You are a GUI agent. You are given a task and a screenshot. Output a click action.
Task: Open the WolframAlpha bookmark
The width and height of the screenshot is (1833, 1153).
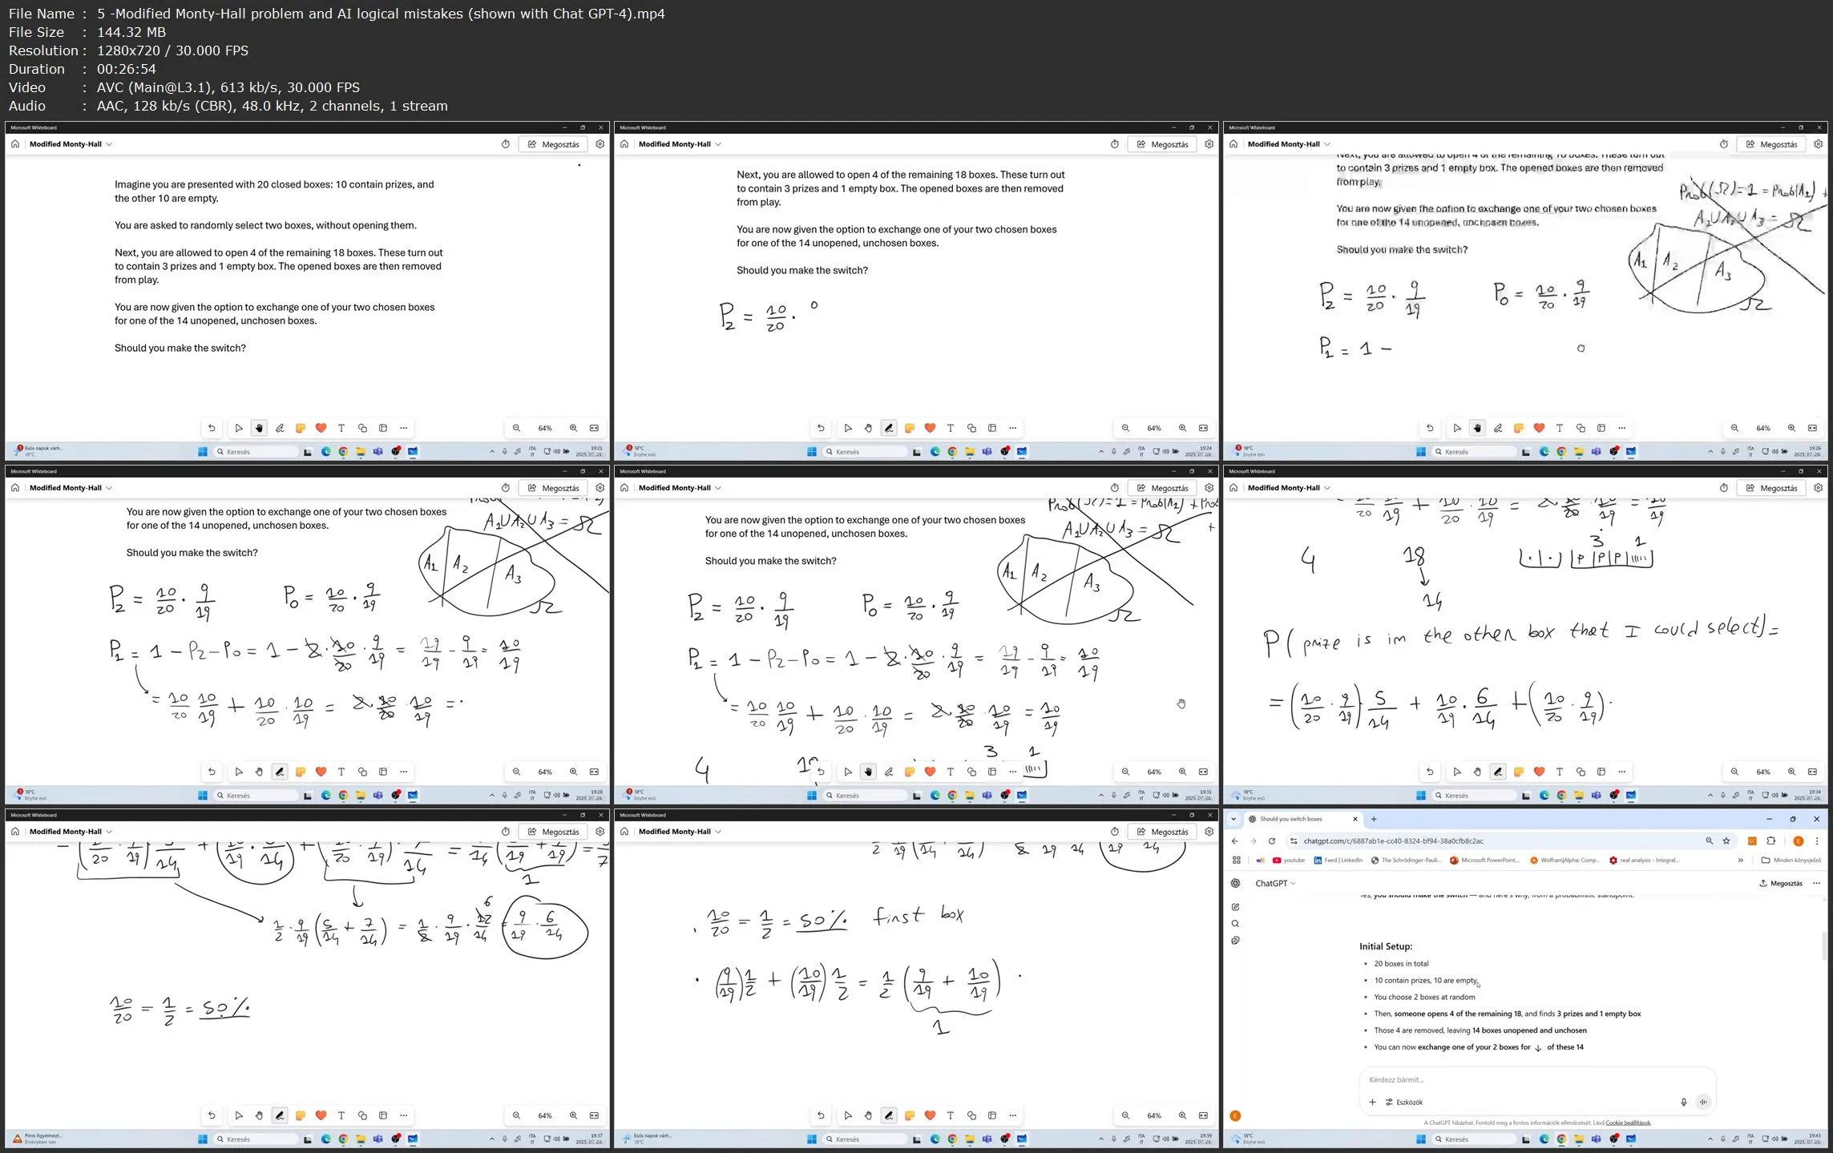tap(1564, 861)
